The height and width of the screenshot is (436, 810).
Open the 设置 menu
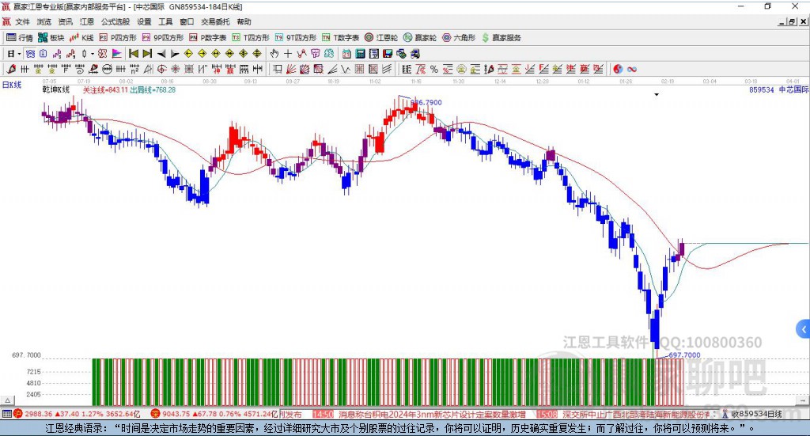144,21
